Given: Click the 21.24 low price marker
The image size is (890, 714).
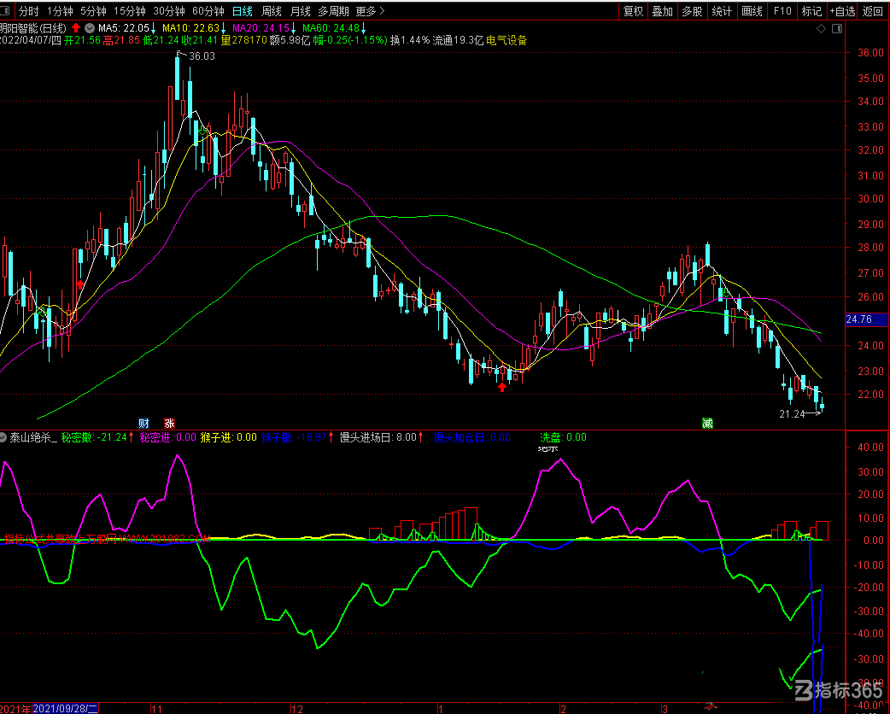Looking at the screenshot, I should coord(792,414).
